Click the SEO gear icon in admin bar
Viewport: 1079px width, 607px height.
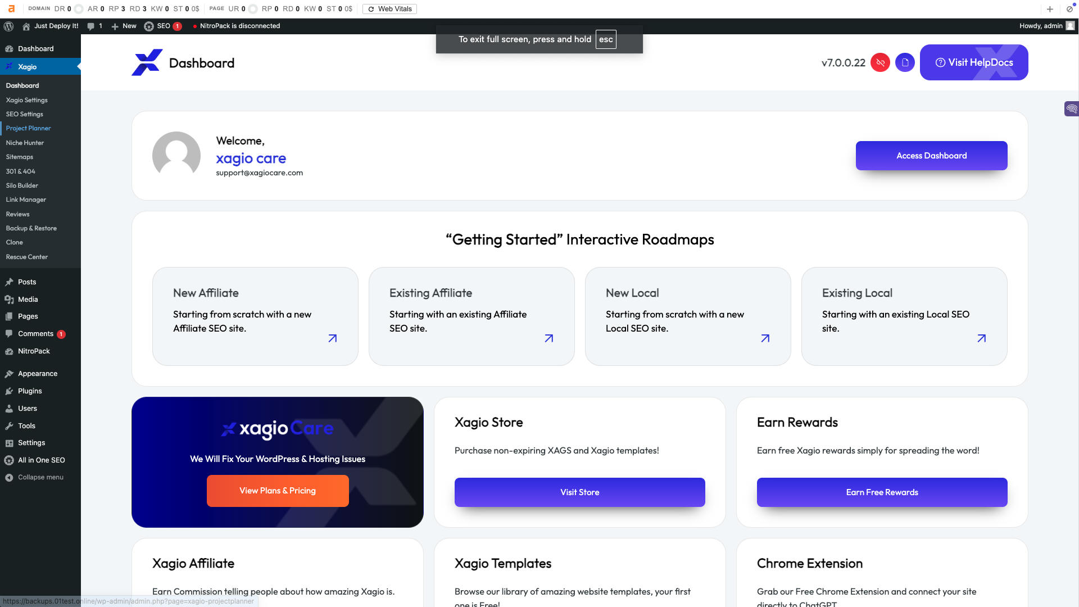coord(149,26)
